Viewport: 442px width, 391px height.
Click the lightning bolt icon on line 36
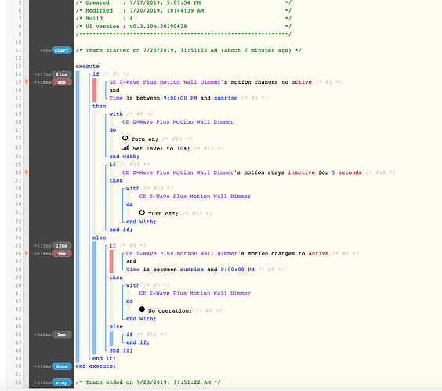(26, 253)
